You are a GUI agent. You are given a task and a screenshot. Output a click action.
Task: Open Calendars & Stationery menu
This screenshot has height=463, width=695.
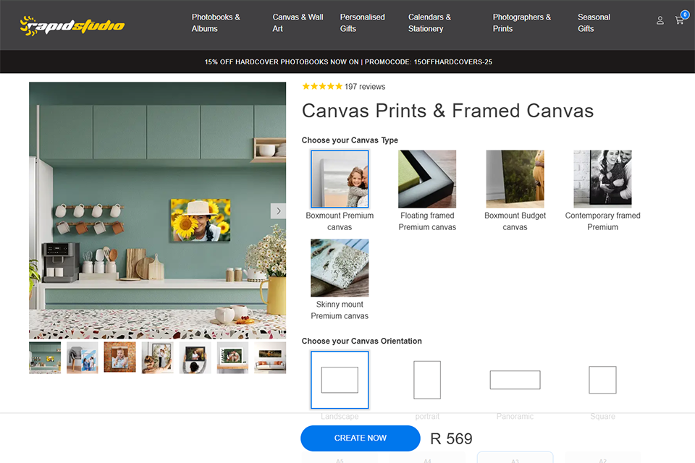[429, 22]
